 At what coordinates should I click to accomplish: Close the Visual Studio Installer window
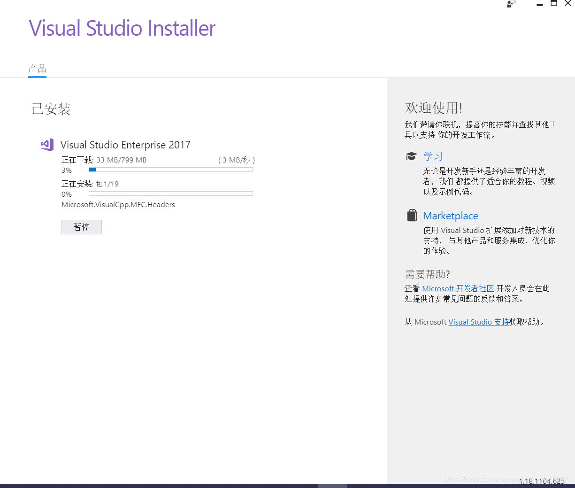[x=568, y=3]
